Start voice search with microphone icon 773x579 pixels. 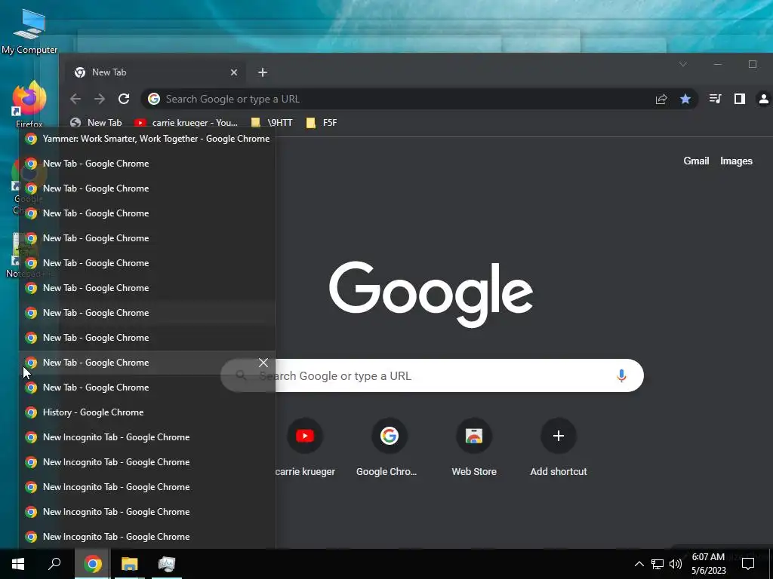pos(621,375)
